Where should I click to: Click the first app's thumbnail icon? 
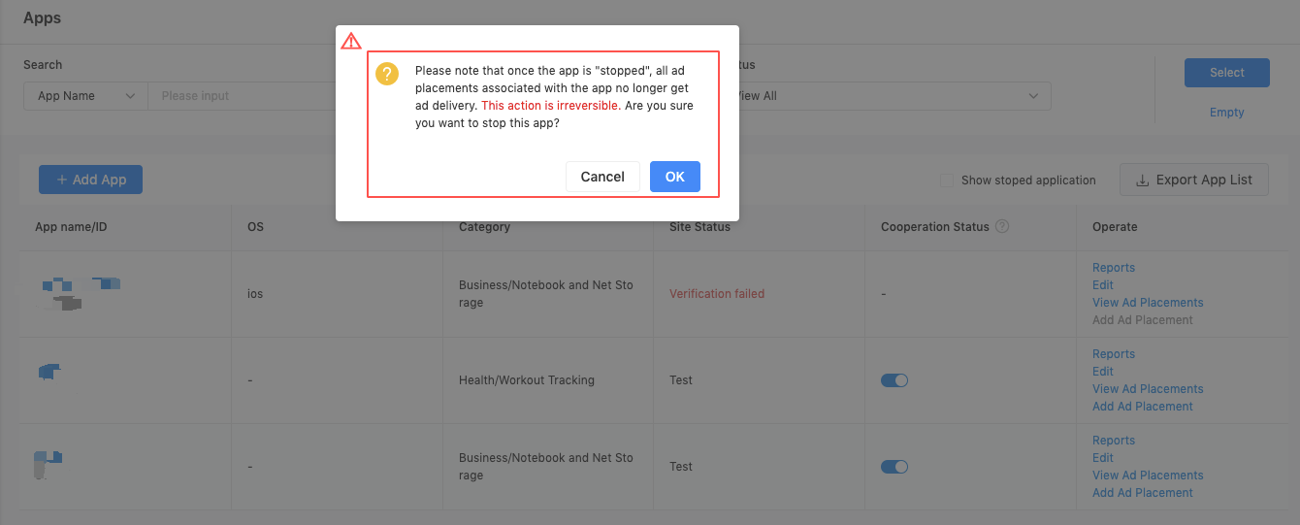click(81, 293)
